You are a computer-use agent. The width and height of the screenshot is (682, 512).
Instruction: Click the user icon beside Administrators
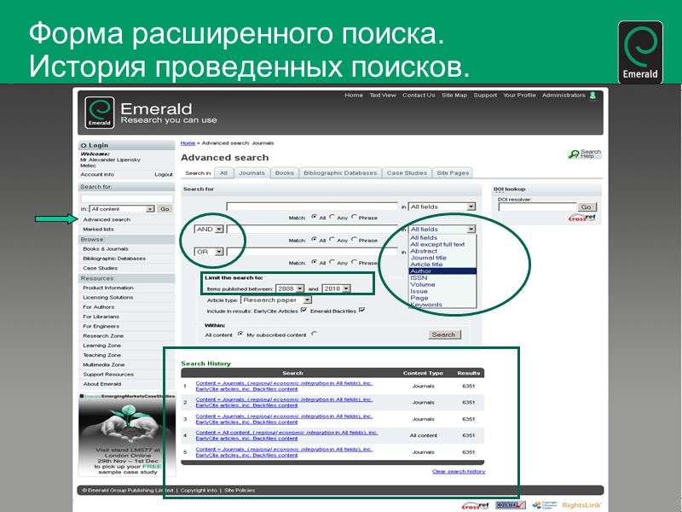pyautogui.click(x=592, y=96)
